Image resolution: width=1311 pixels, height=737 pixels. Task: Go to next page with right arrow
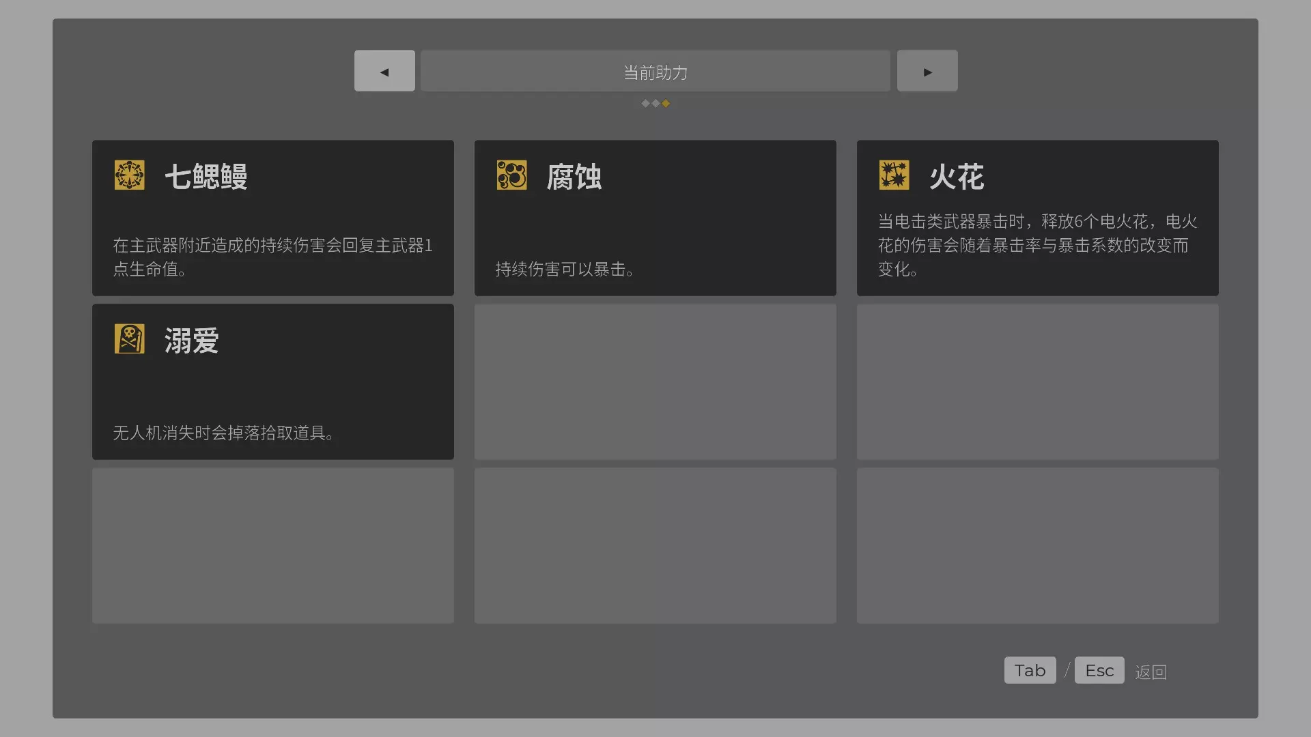pyautogui.click(x=927, y=71)
